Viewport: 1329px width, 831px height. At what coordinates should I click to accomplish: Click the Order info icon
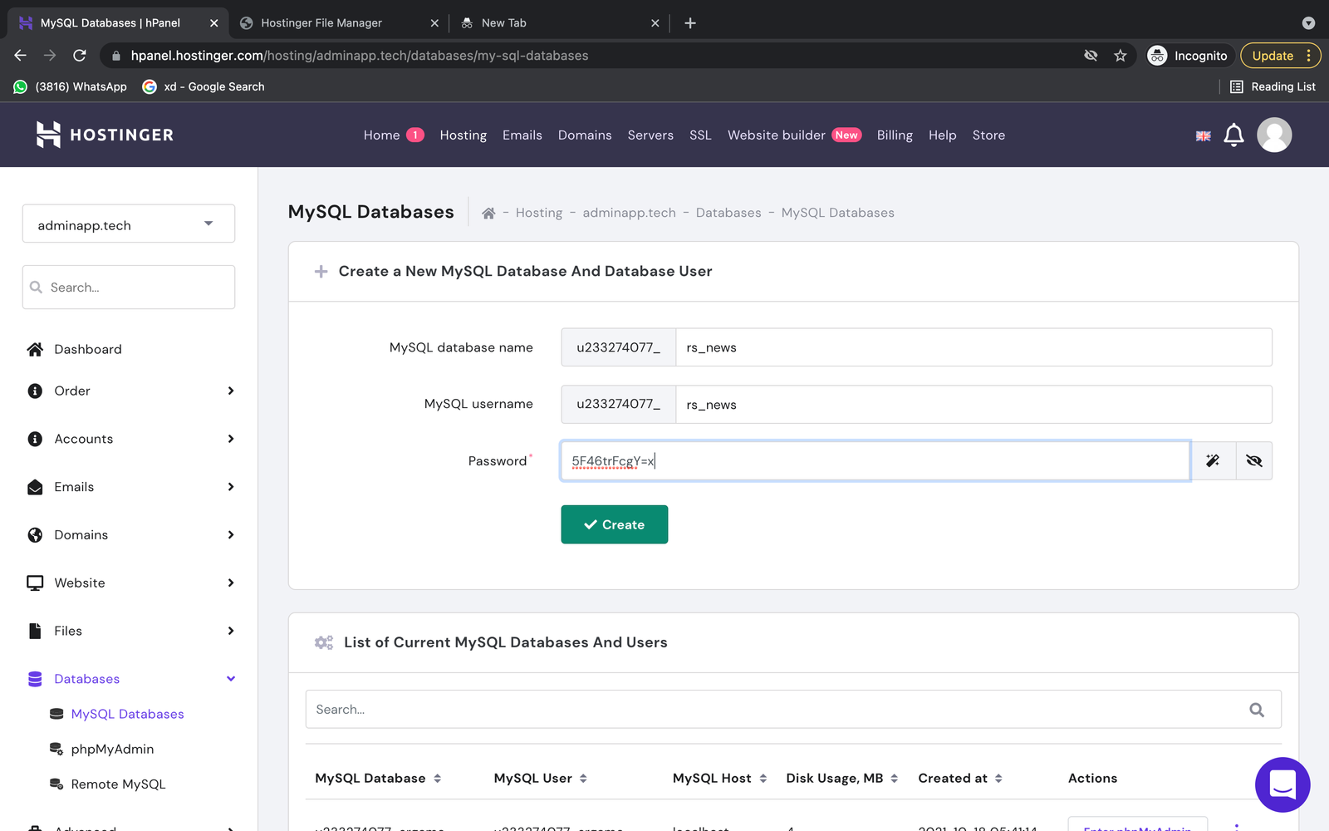click(35, 391)
